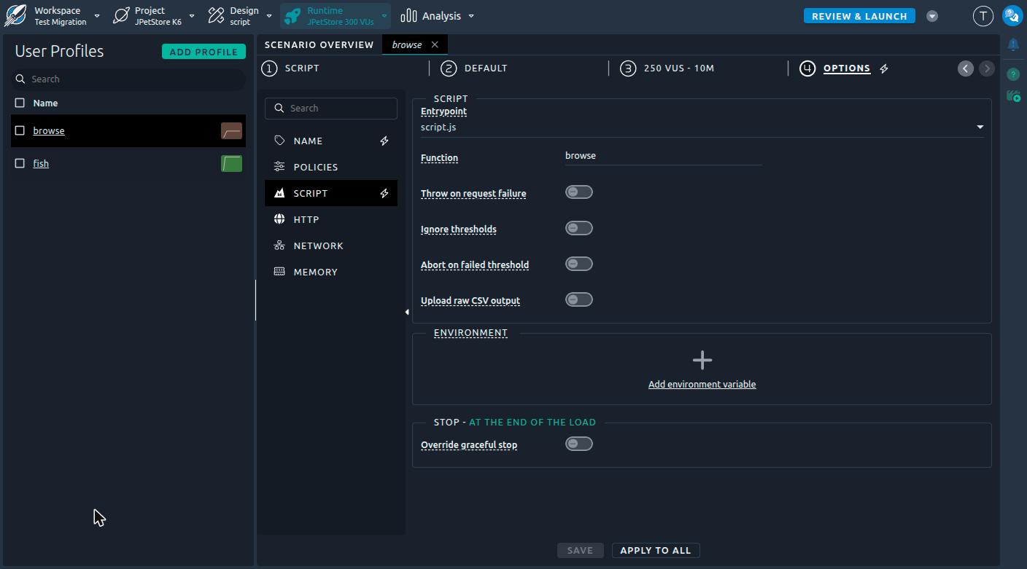Click lightning icon beside SCRIPT section
This screenshot has width=1027, height=569.
[384, 193]
